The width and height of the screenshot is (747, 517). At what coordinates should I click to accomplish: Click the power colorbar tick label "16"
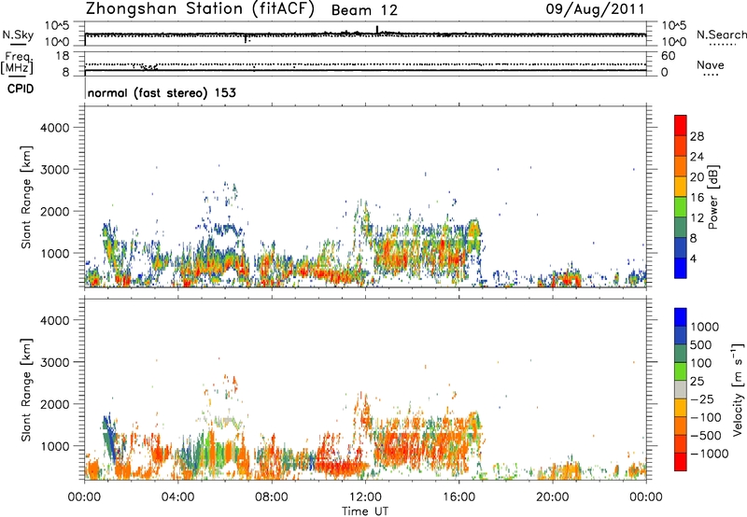coord(697,198)
